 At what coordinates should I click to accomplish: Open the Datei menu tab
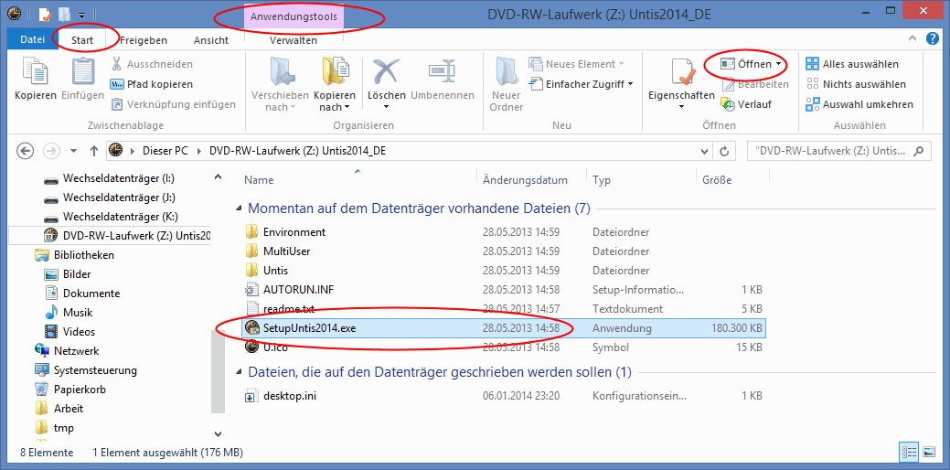pos(33,40)
